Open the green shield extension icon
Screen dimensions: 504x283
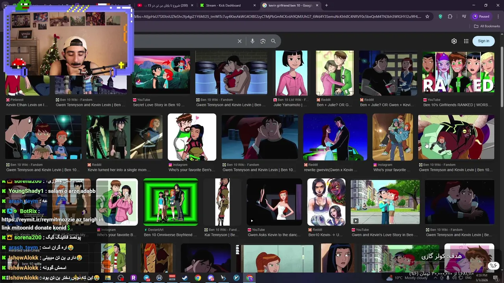440,17
